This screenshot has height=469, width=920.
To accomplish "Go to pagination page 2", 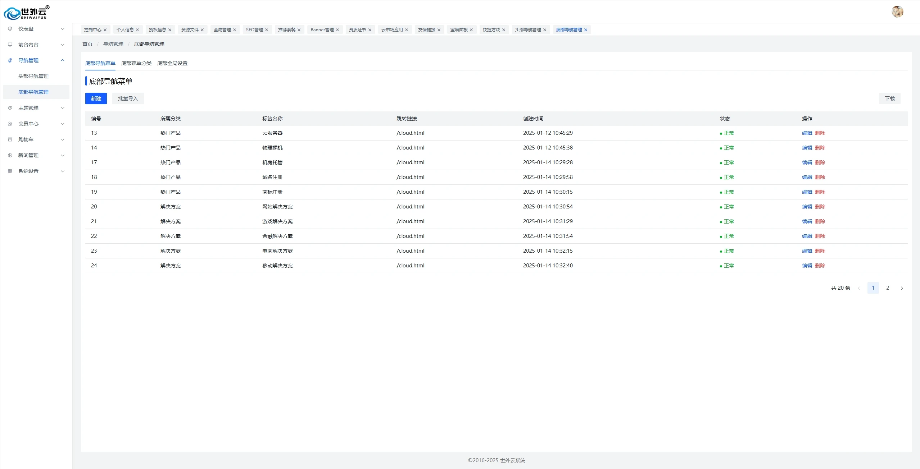I will (x=887, y=288).
